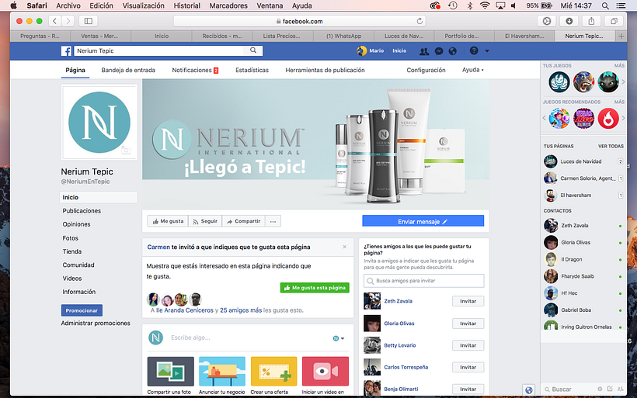Toggle Safari sidebar button
This screenshot has width=637, height=398.
point(88,21)
